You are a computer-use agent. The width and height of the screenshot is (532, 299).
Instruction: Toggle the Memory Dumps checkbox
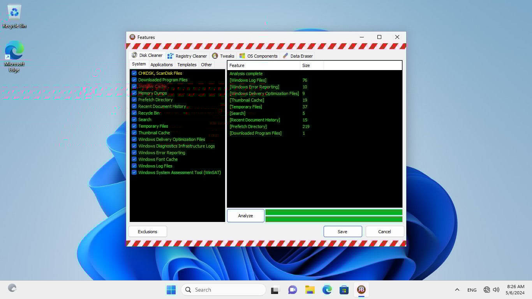[134, 93]
